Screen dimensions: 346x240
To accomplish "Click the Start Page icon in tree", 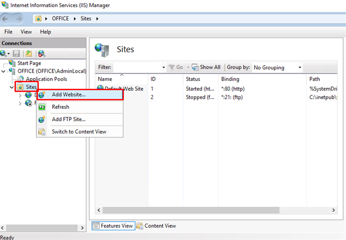I will (12, 63).
